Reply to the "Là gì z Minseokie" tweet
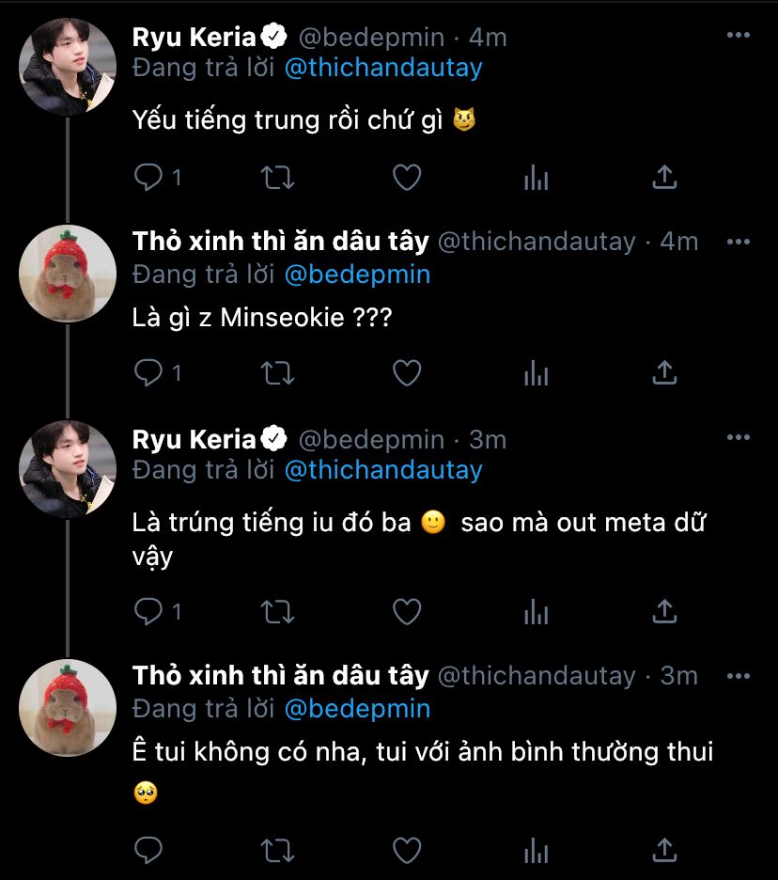Viewport: 778px width, 880px height. [x=148, y=372]
